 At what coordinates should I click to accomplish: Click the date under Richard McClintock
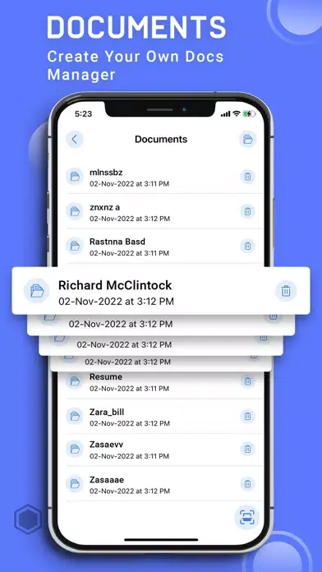click(116, 302)
